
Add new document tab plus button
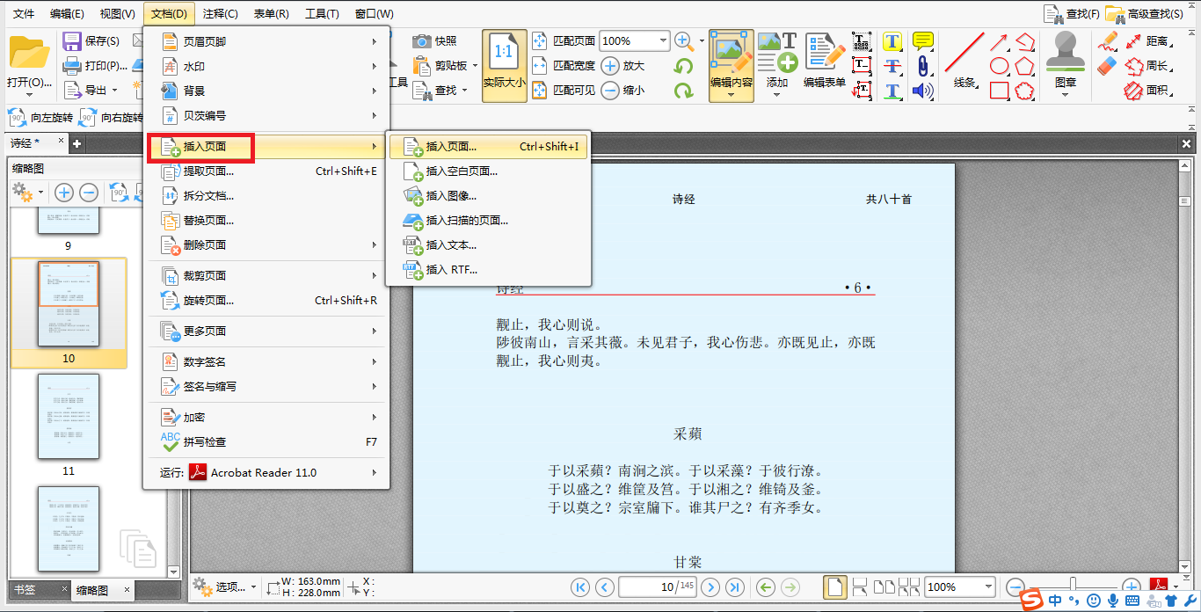pos(76,143)
